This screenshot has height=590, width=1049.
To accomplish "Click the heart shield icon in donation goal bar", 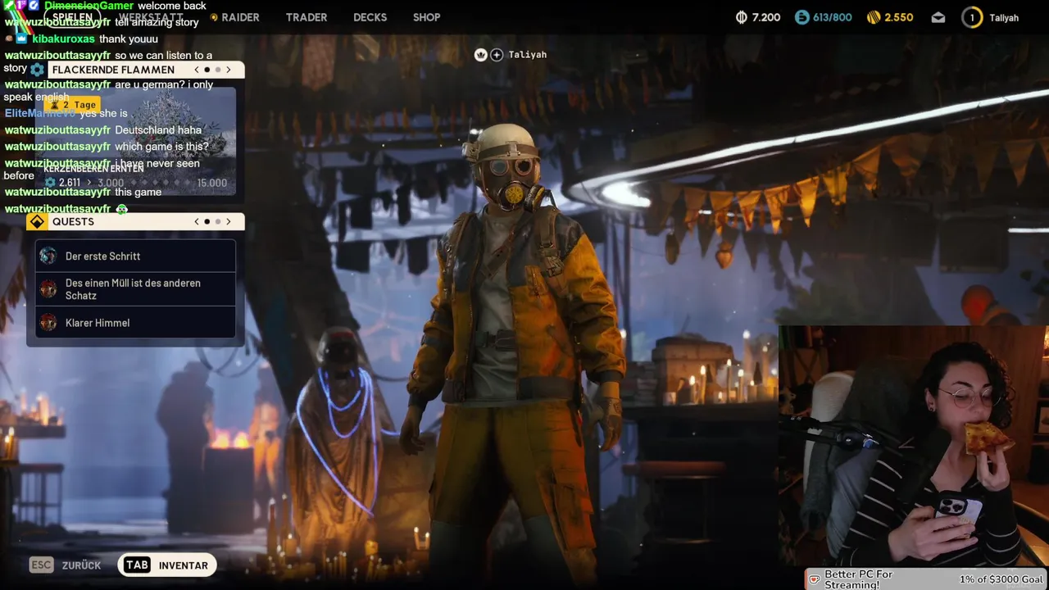I will (x=815, y=579).
